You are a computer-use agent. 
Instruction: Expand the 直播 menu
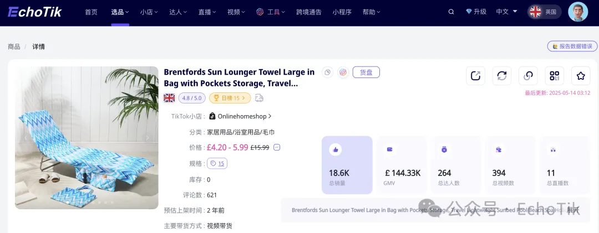[x=207, y=12]
